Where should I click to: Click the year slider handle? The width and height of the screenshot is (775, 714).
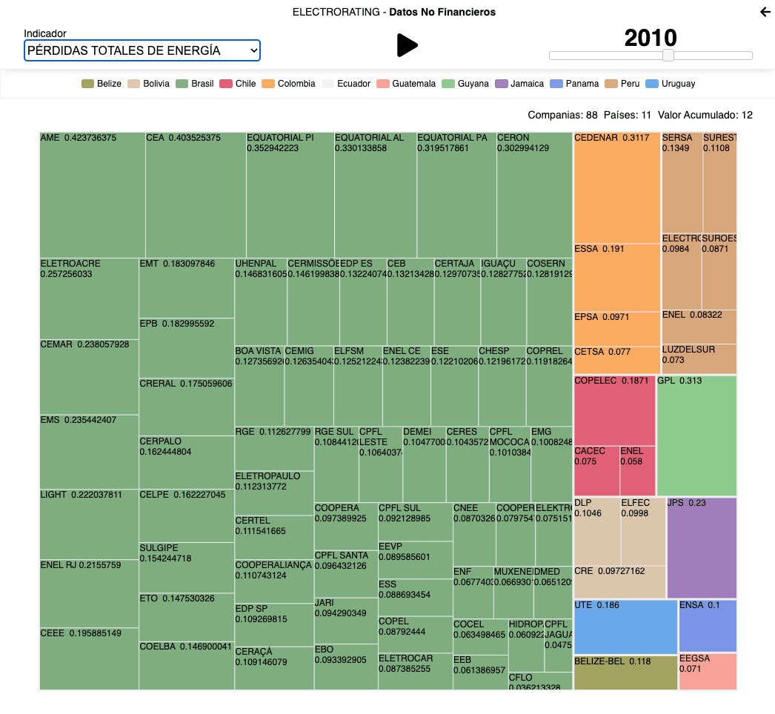coord(668,56)
